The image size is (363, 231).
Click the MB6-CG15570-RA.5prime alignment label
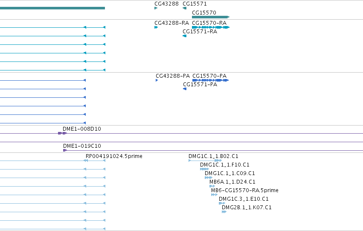[245, 190]
